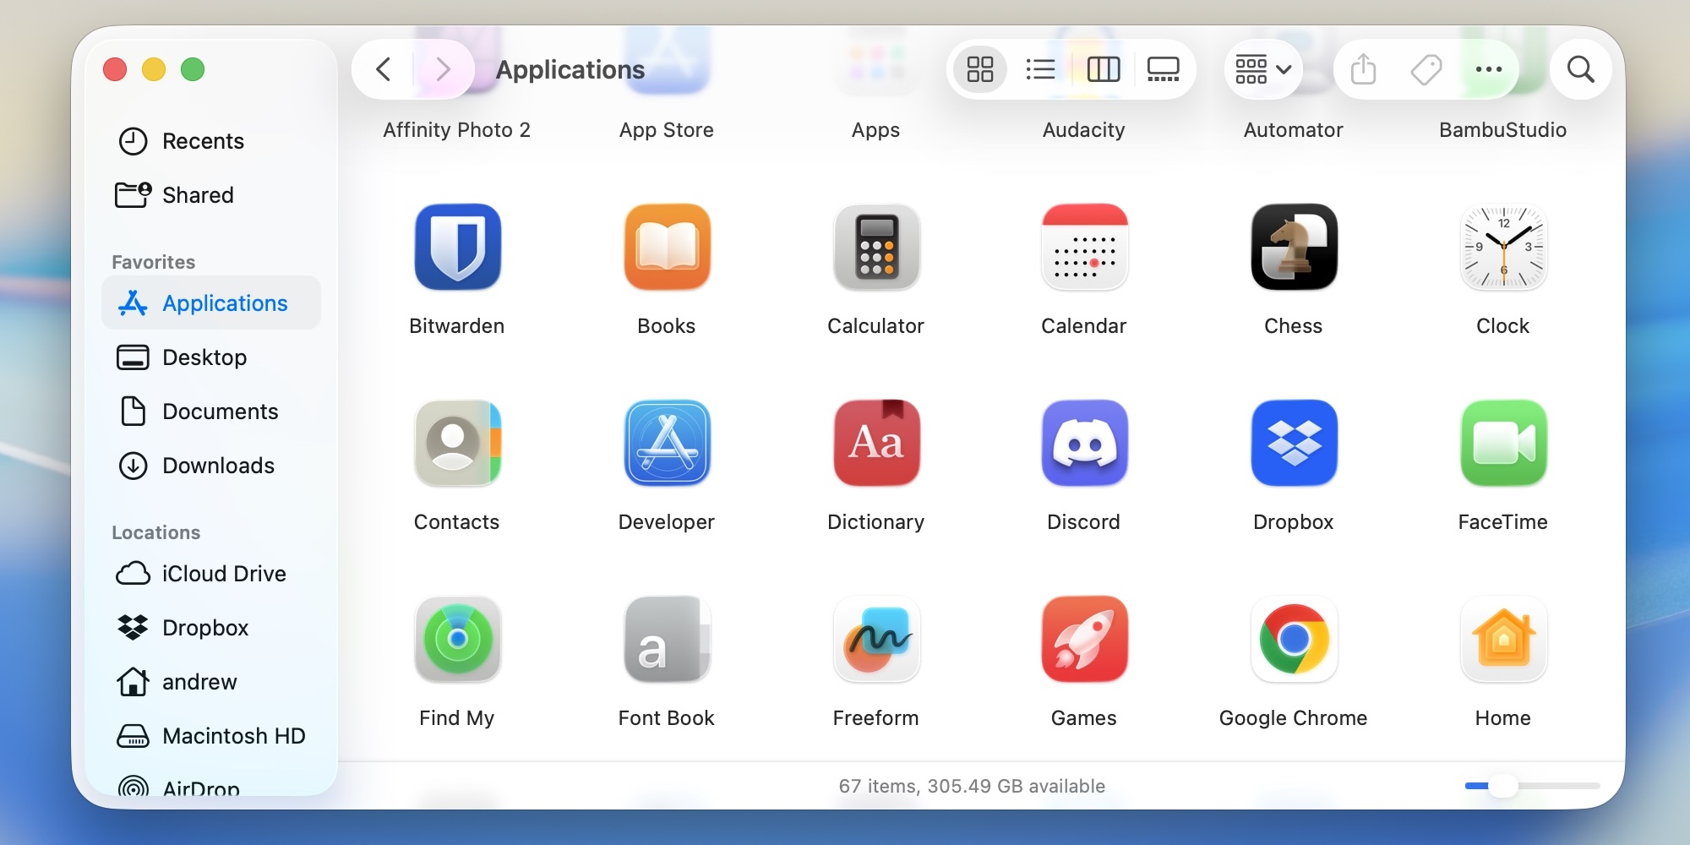Click the Edit Tags toolbar icon
The height and width of the screenshot is (845, 1690).
pos(1426,69)
